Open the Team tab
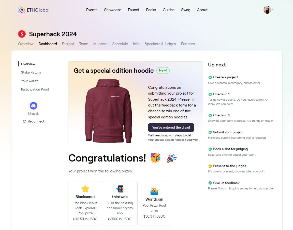Screen dimensions: 293x230 pyautogui.click(x=84, y=44)
